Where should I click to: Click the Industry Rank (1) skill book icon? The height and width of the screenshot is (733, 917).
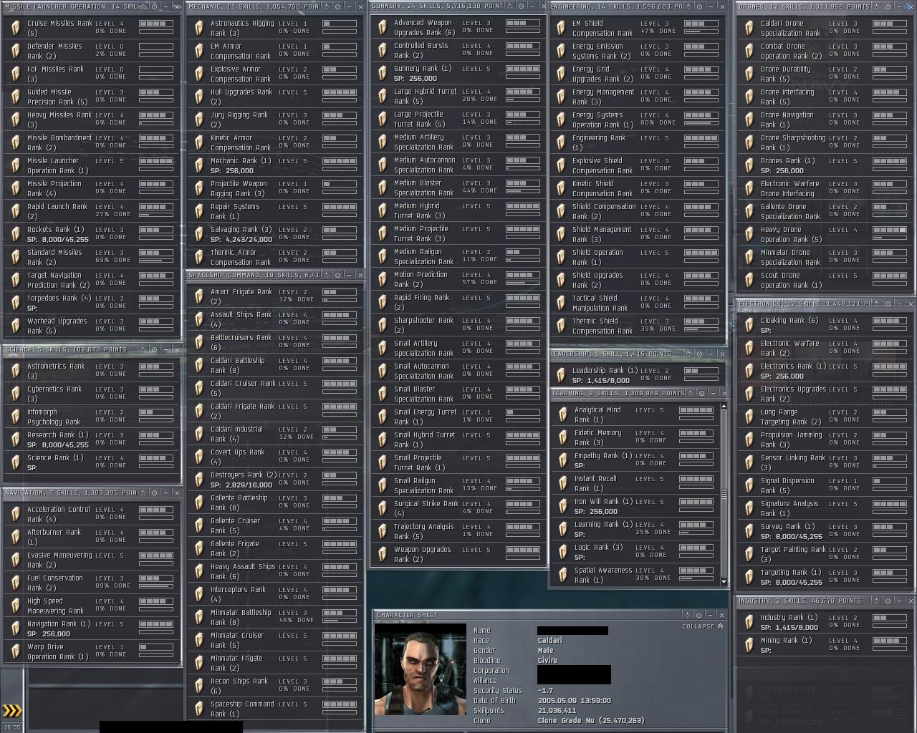(749, 622)
